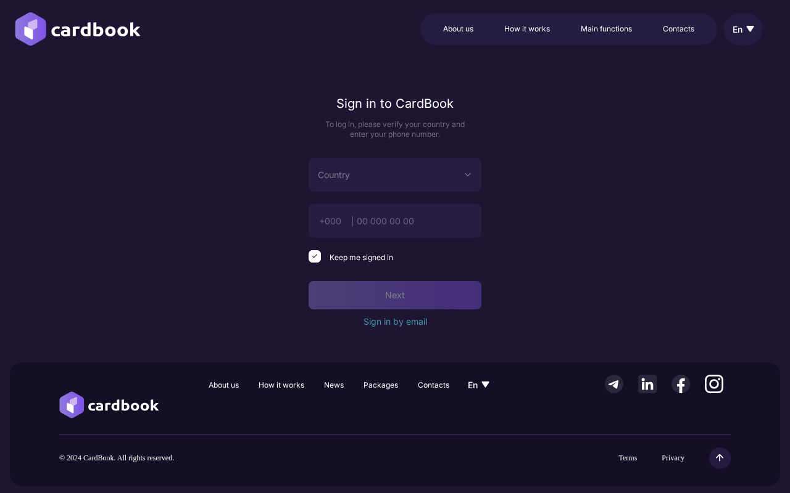Open the Facebook social link
Viewport: 790px width, 493px height.
click(680, 384)
